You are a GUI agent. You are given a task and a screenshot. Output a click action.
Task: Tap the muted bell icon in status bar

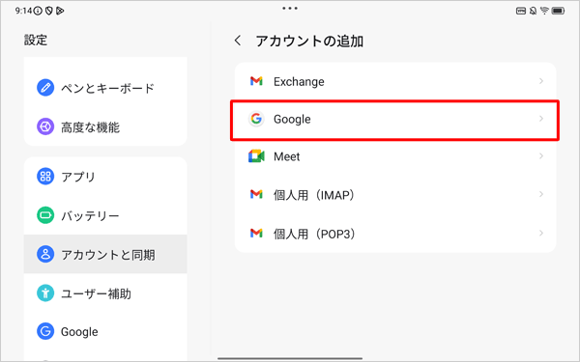(533, 11)
